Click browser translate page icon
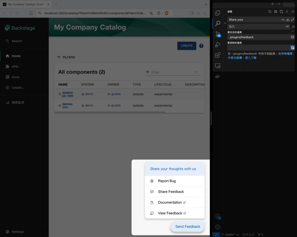297x237 pixels. [x=151, y=13]
